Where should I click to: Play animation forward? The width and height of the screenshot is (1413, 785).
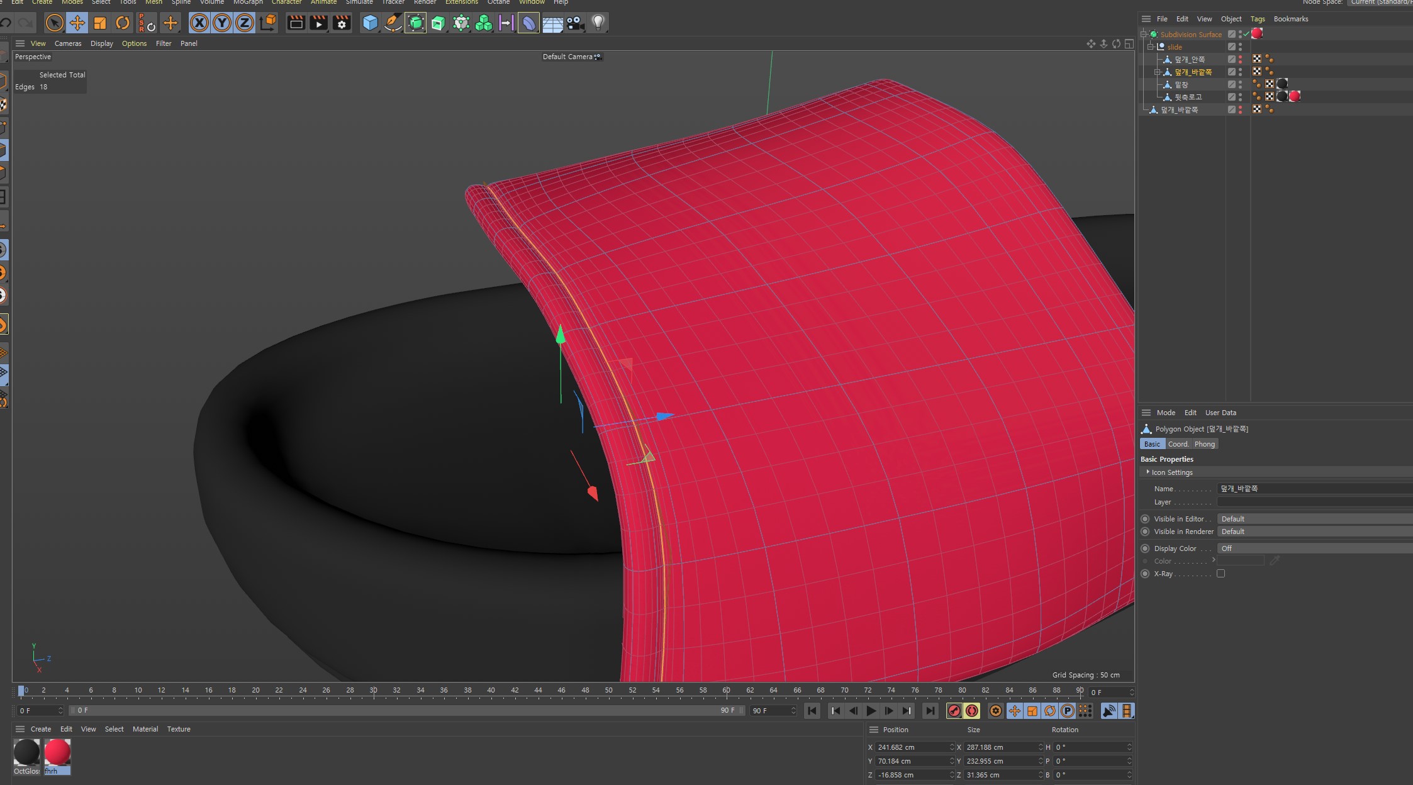coord(871,711)
